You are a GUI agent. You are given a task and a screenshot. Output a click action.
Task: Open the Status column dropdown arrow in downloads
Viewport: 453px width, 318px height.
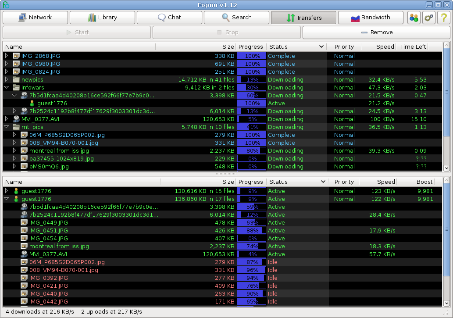322,47
